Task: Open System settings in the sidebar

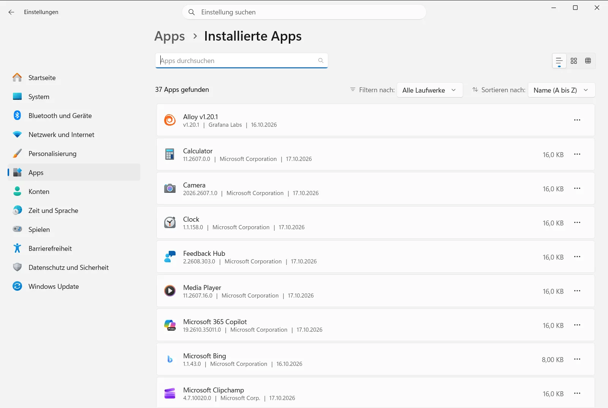Action: 74,96
